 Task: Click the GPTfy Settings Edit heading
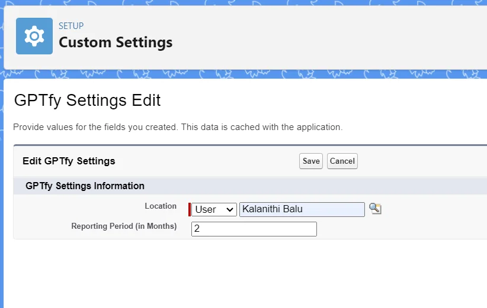pos(87,100)
